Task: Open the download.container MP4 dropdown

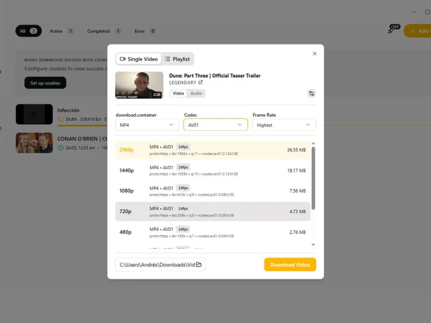Action: (147, 125)
